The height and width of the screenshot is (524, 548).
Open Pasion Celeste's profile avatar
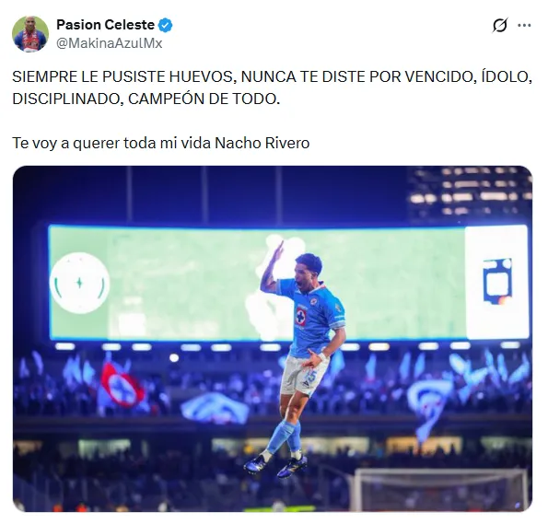30,34
